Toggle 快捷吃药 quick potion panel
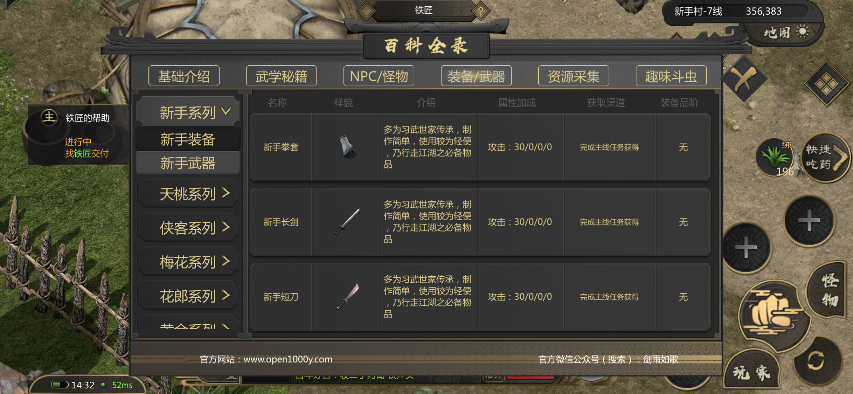 pyautogui.click(x=825, y=158)
